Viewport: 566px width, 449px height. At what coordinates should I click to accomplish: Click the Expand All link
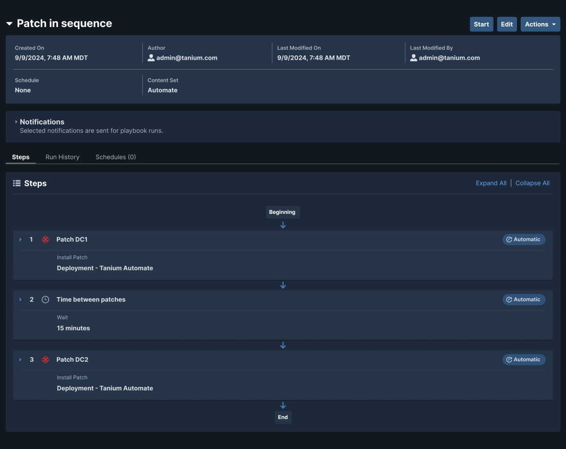(491, 183)
